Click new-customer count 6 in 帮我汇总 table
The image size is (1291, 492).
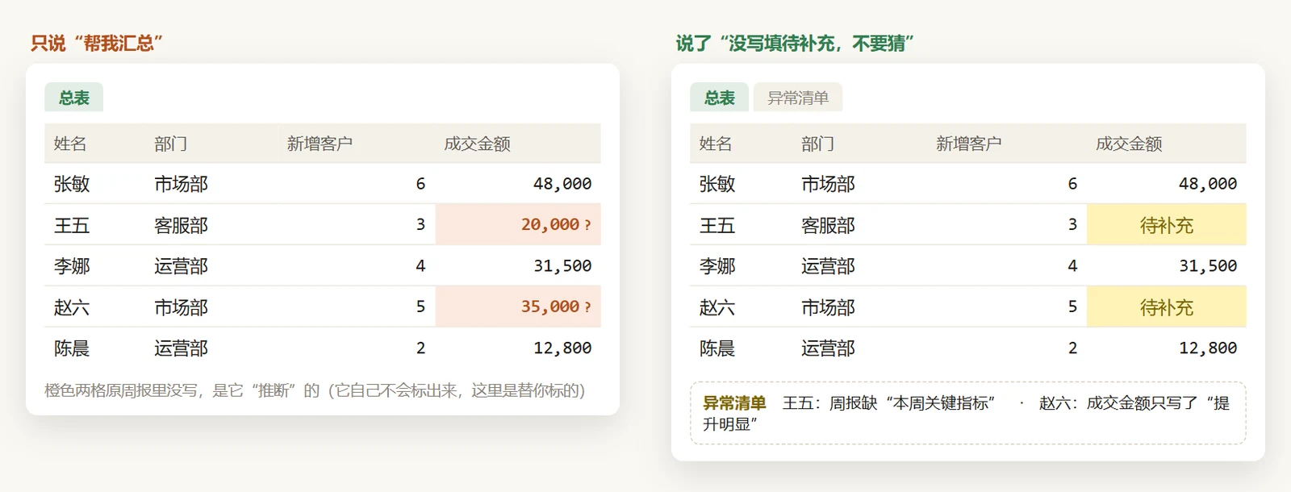(x=420, y=184)
